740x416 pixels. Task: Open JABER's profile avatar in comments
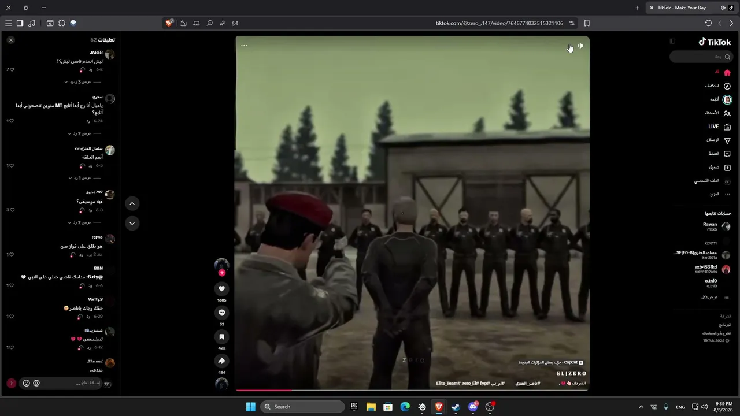[110, 55]
